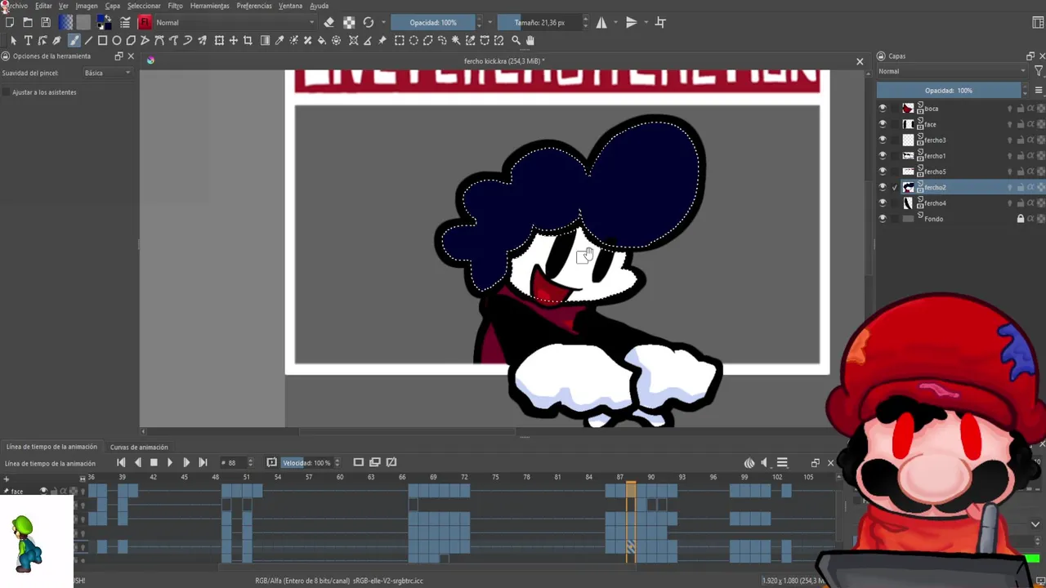Reload the original brush preset
Viewport: 1046px width, 588px height.
369,22
